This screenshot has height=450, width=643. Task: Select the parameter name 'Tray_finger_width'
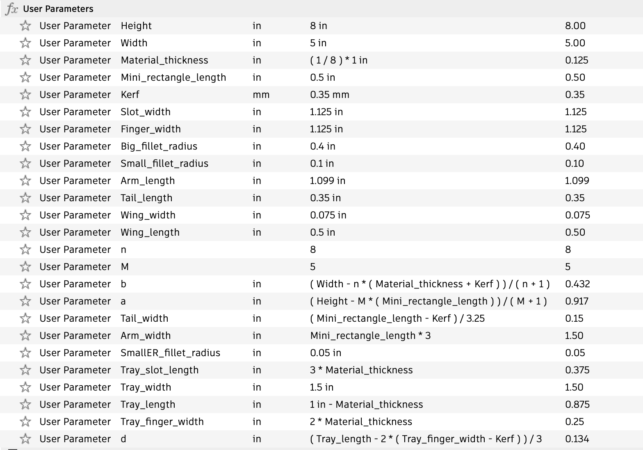[x=162, y=422]
